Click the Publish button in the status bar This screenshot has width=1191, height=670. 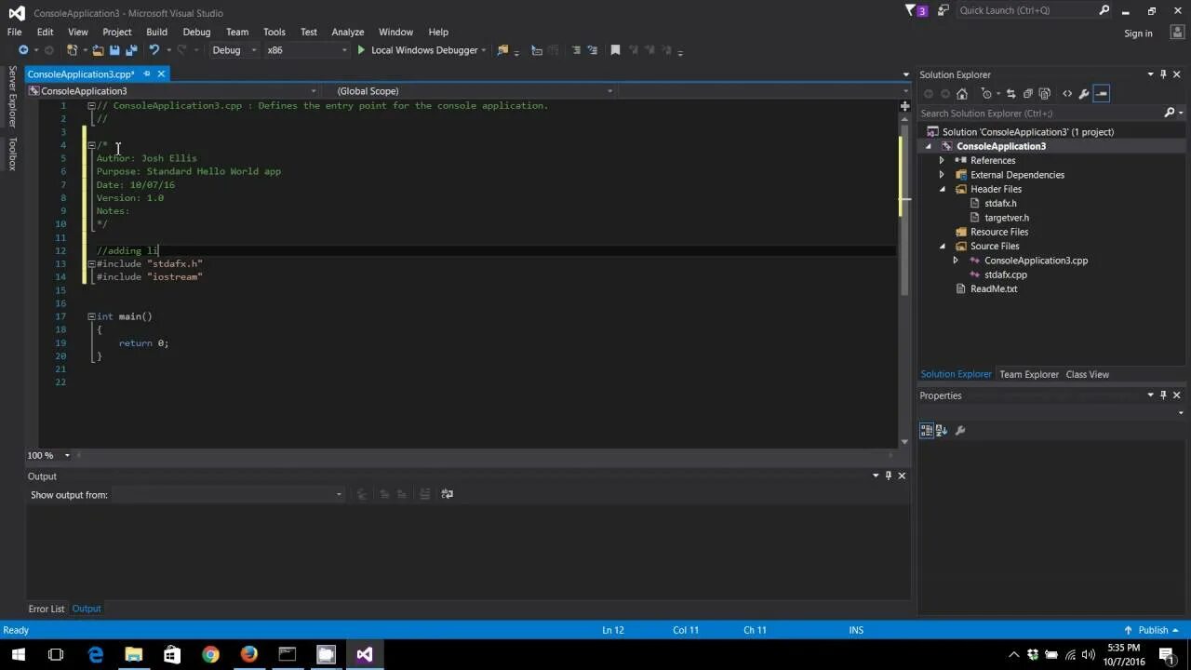click(1154, 630)
